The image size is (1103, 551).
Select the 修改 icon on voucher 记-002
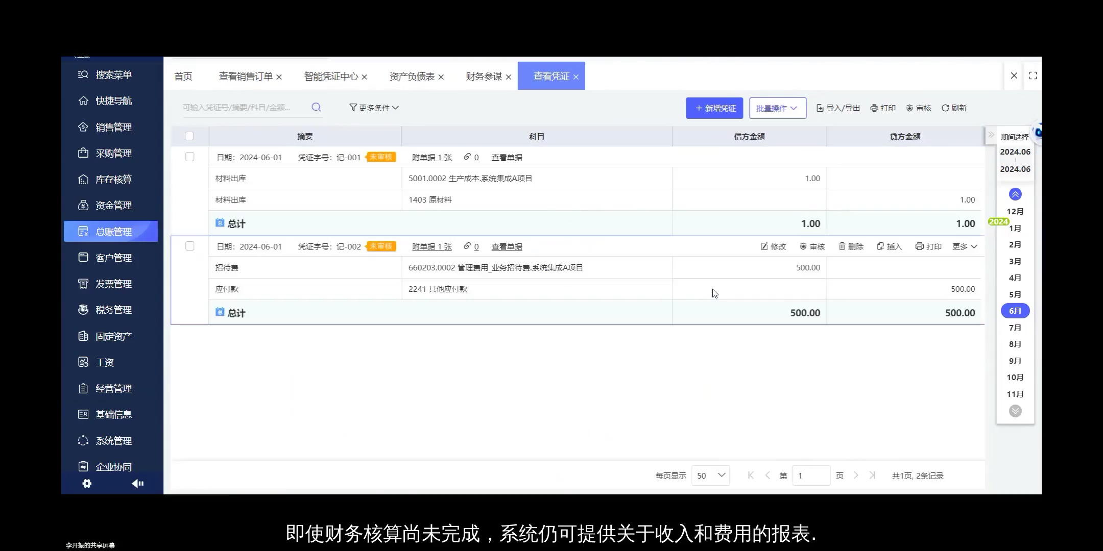[x=773, y=246]
